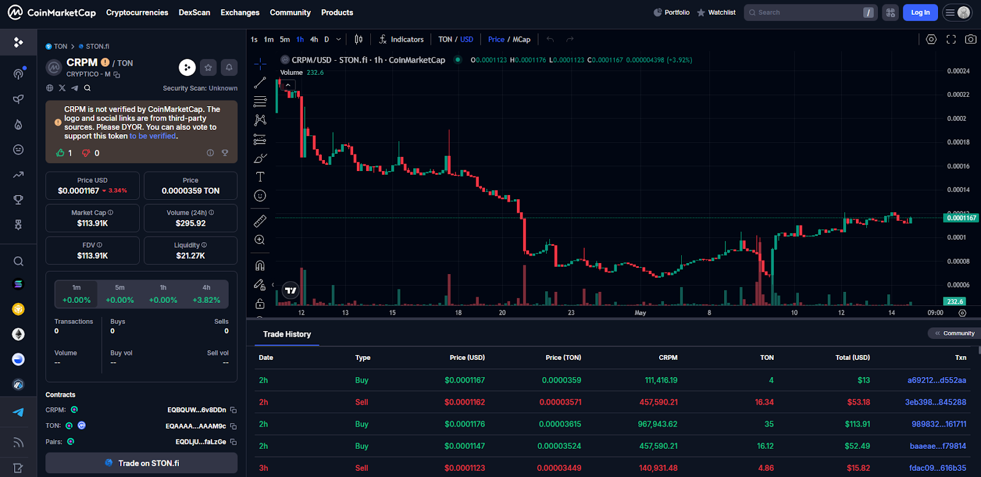Collapse the drawing toolbar

pyautogui.click(x=273, y=284)
